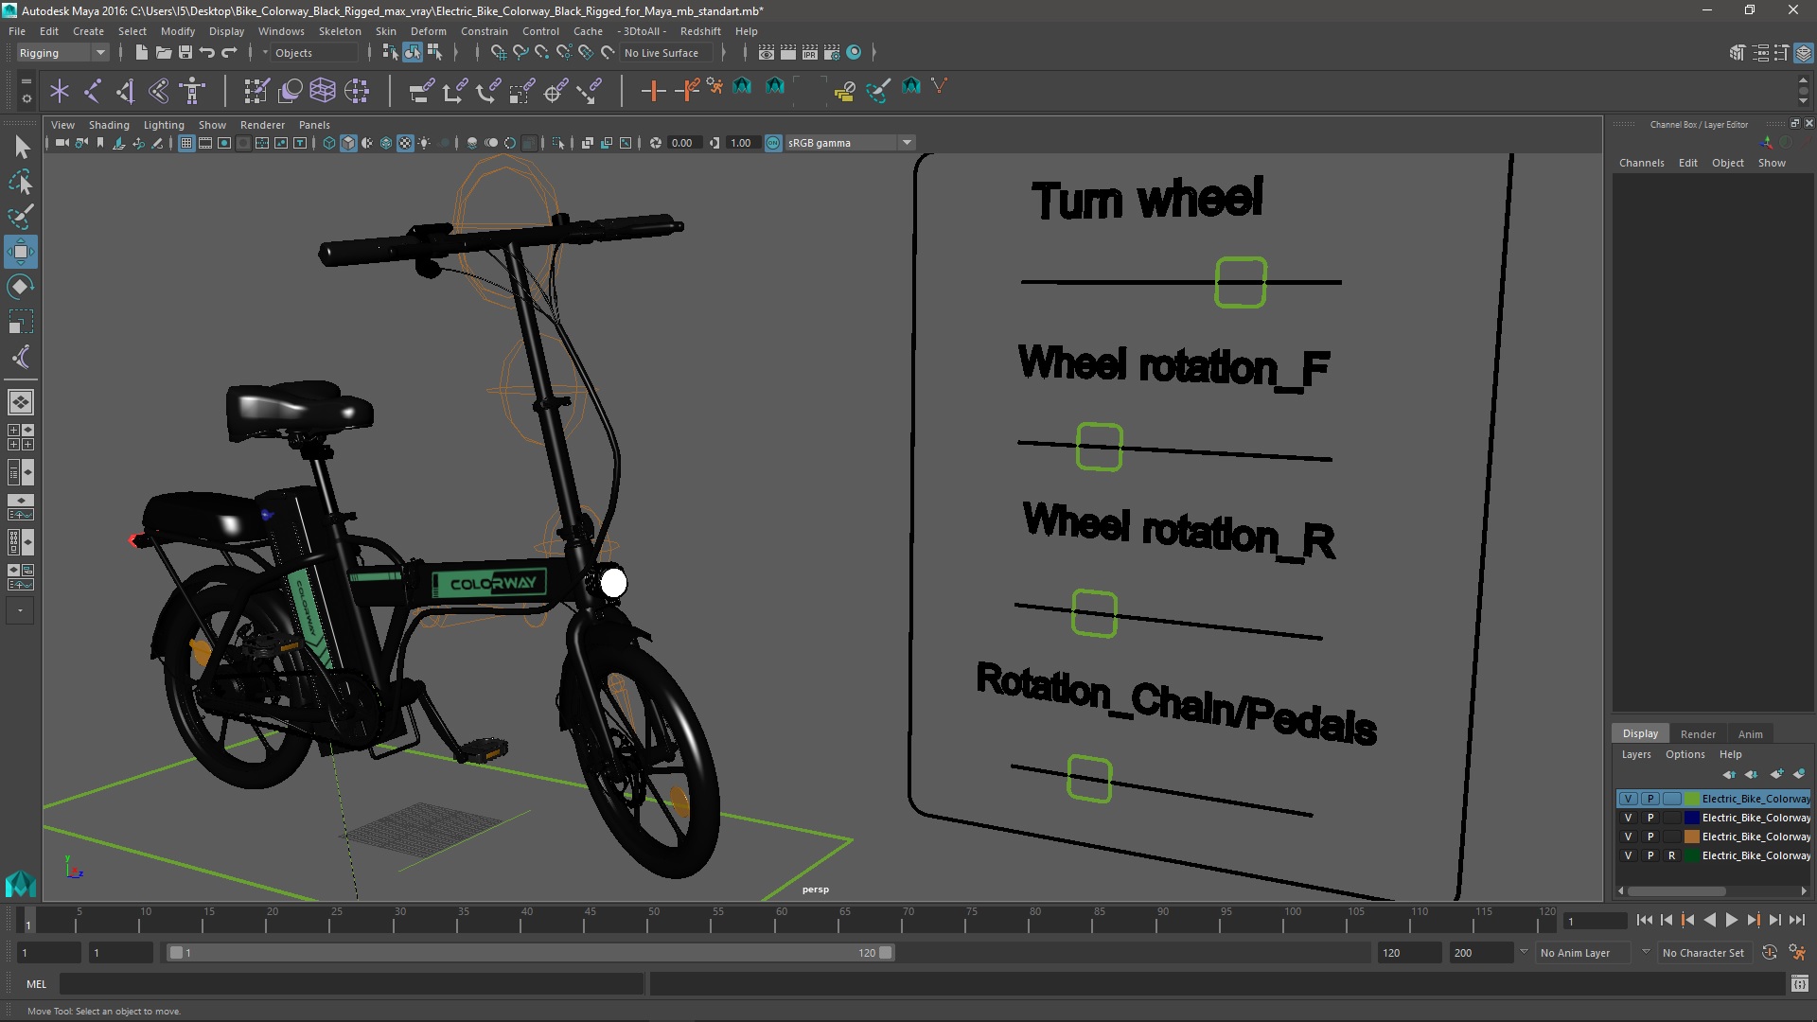Viewport: 1817px width, 1022px height.
Task: Open the Skeleton menu
Action: [x=340, y=31]
